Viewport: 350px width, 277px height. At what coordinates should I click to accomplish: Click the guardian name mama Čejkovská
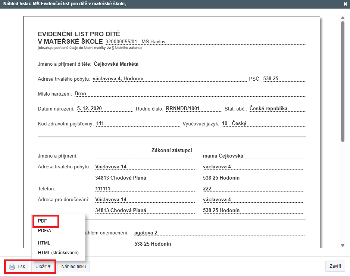click(223, 156)
